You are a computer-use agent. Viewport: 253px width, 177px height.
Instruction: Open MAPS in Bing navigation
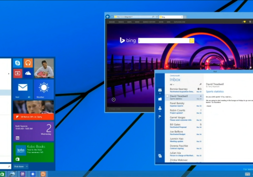point(129,22)
